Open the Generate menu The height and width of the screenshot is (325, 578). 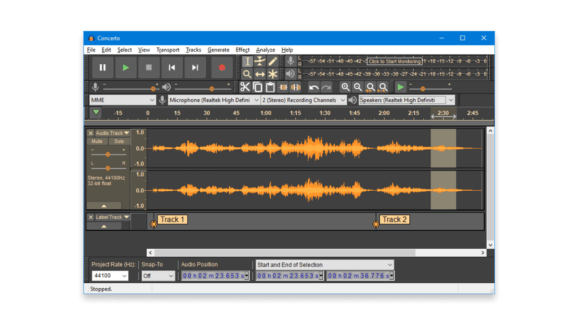pyautogui.click(x=218, y=50)
